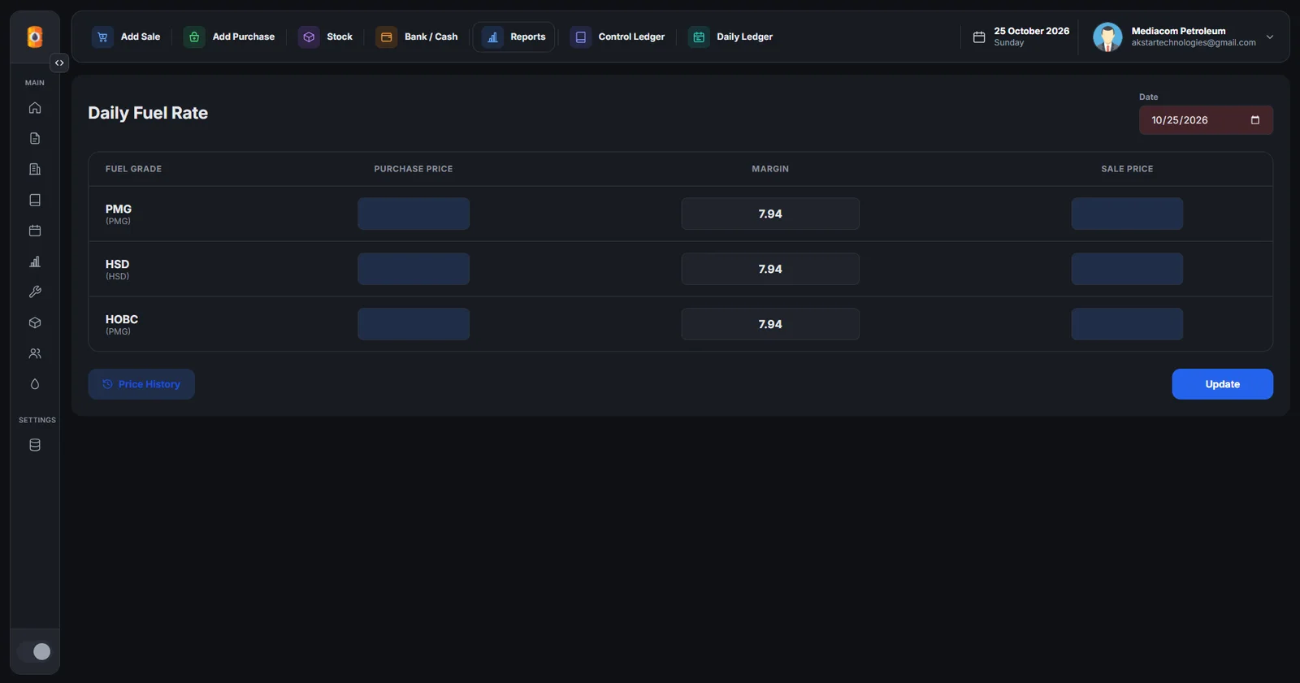This screenshot has height=683, width=1300.
Task: Click the SALE PRICE column header
Action: coord(1127,169)
